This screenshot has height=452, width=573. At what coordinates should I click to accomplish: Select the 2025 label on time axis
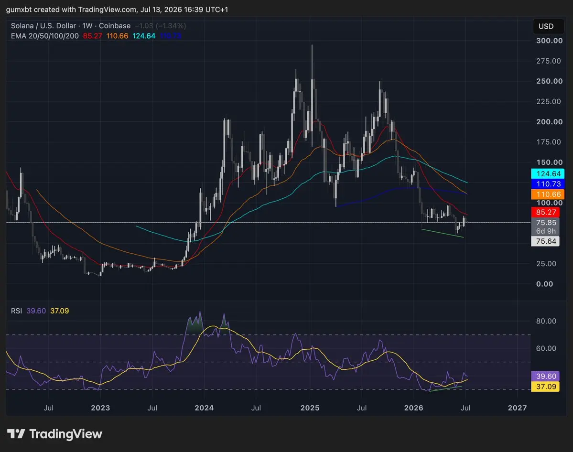pos(310,408)
